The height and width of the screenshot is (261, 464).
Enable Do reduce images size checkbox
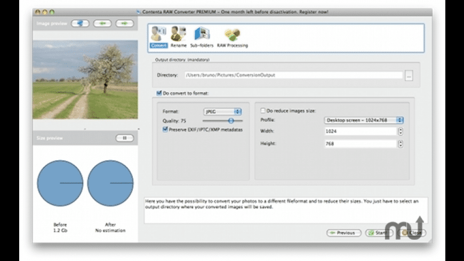[263, 111]
